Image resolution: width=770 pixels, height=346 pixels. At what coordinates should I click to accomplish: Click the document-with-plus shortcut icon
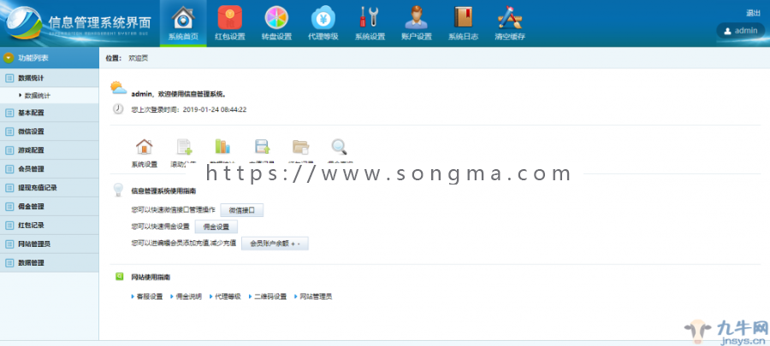click(184, 147)
